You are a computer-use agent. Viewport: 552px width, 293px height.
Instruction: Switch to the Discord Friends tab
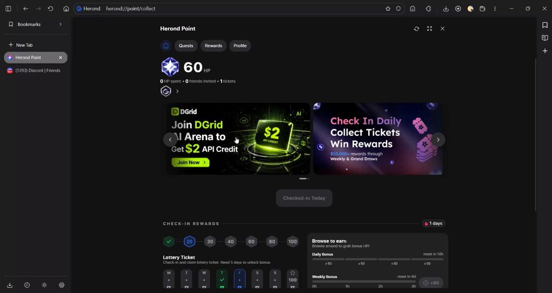pyautogui.click(x=36, y=70)
